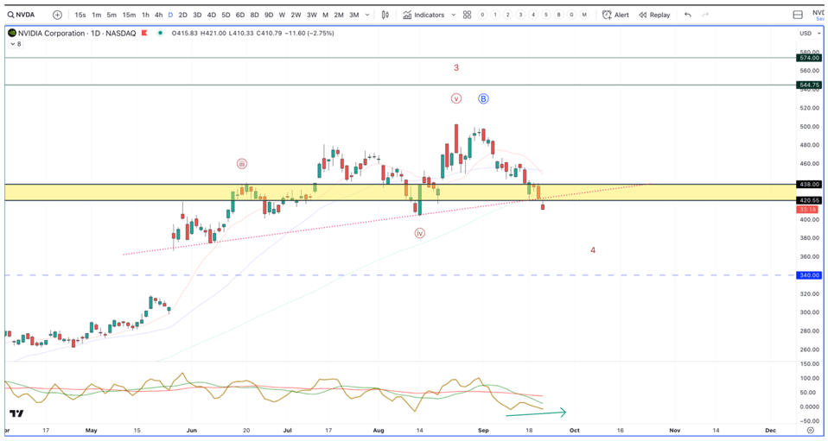The image size is (828, 441).
Task: Select the red circled v wave label
Action: (456, 98)
